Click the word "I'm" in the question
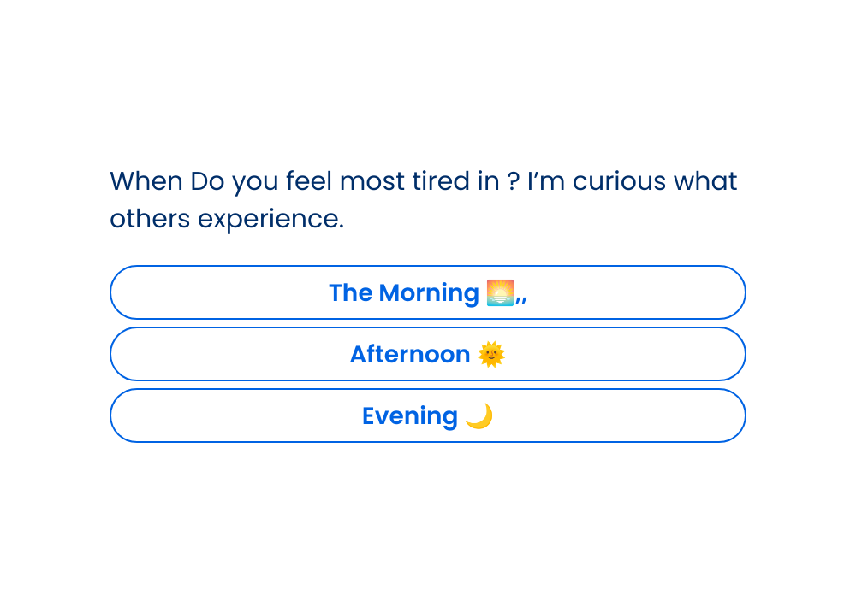856x607 pixels. point(546,181)
